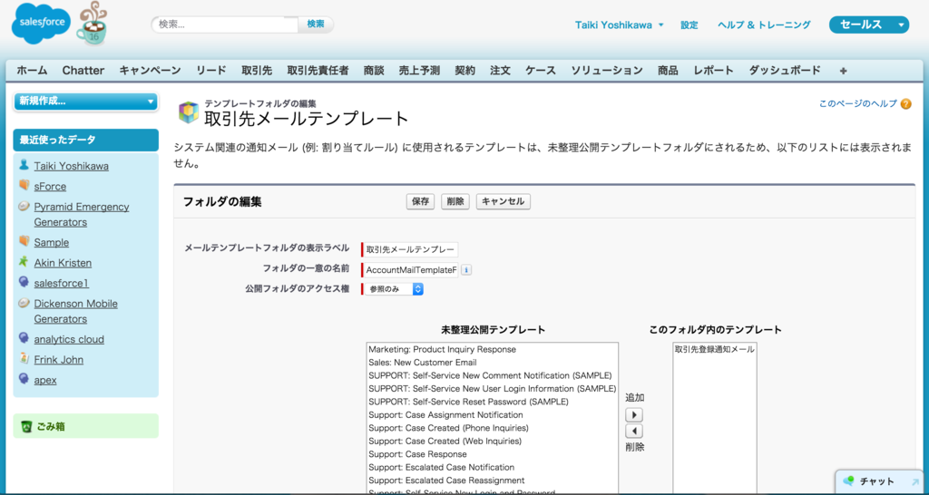Open the ごみ箱 link
Image resolution: width=929 pixels, height=495 pixels.
(51, 426)
